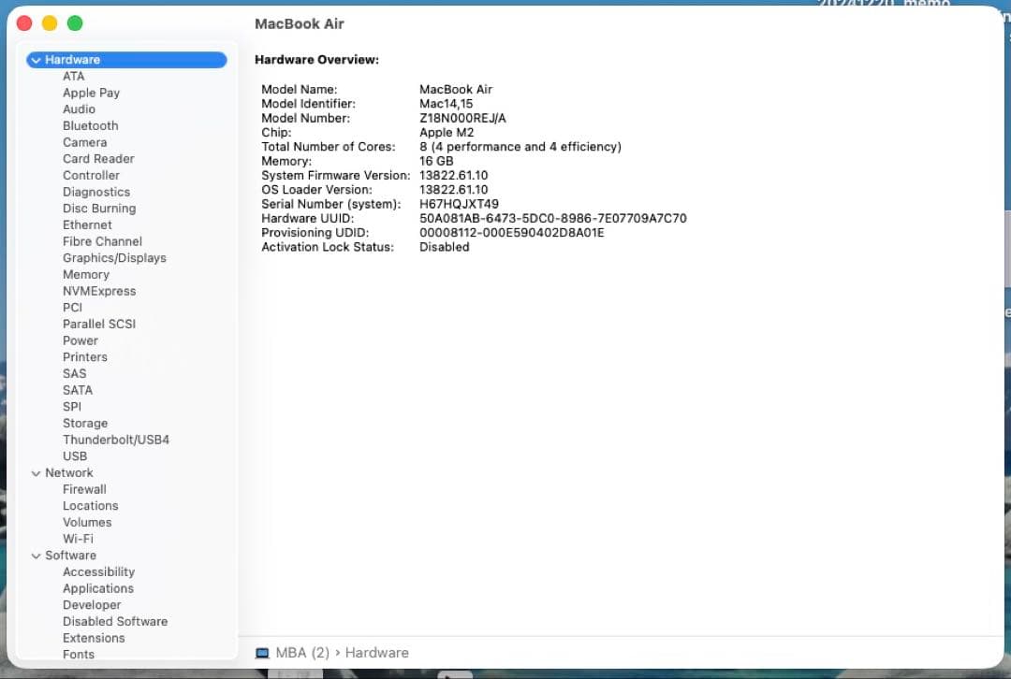
Task: Open Disabled Software information
Action: pyautogui.click(x=115, y=621)
